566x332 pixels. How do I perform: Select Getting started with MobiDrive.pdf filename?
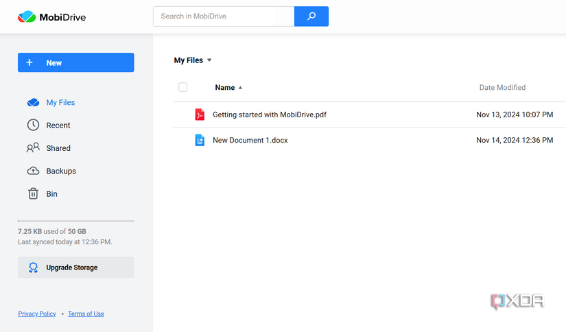[270, 115]
